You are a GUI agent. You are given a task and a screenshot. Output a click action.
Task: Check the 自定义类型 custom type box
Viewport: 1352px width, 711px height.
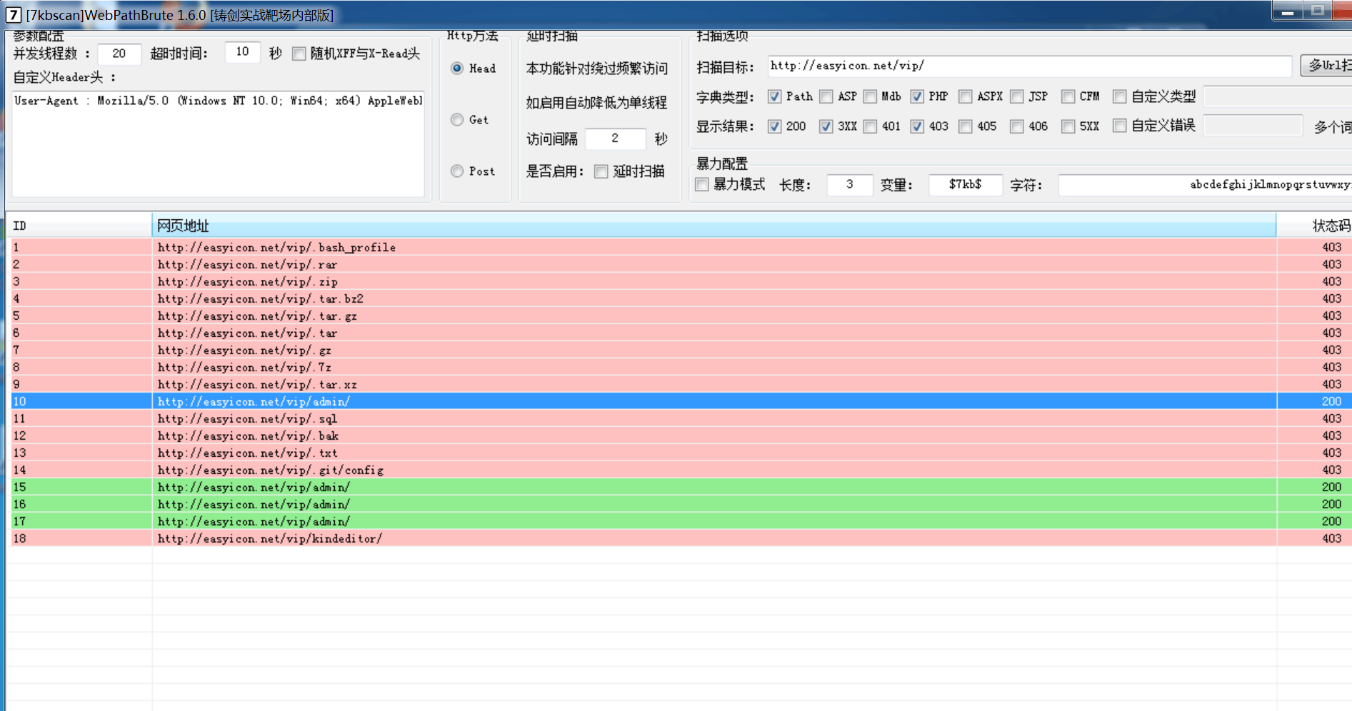1120,96
